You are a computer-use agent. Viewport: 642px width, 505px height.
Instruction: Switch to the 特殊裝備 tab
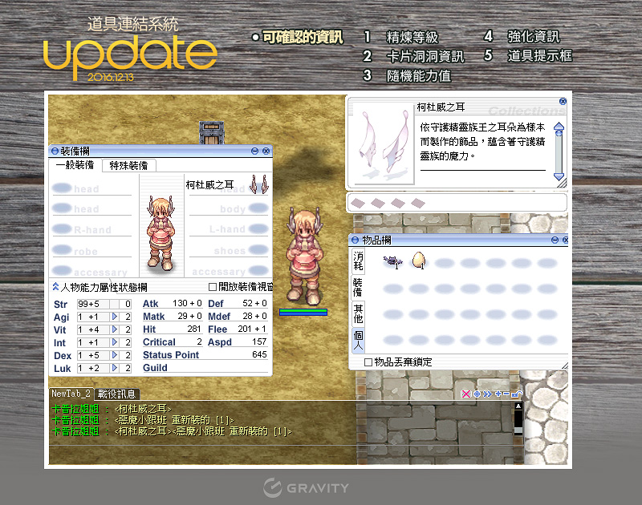pos(128,165)
